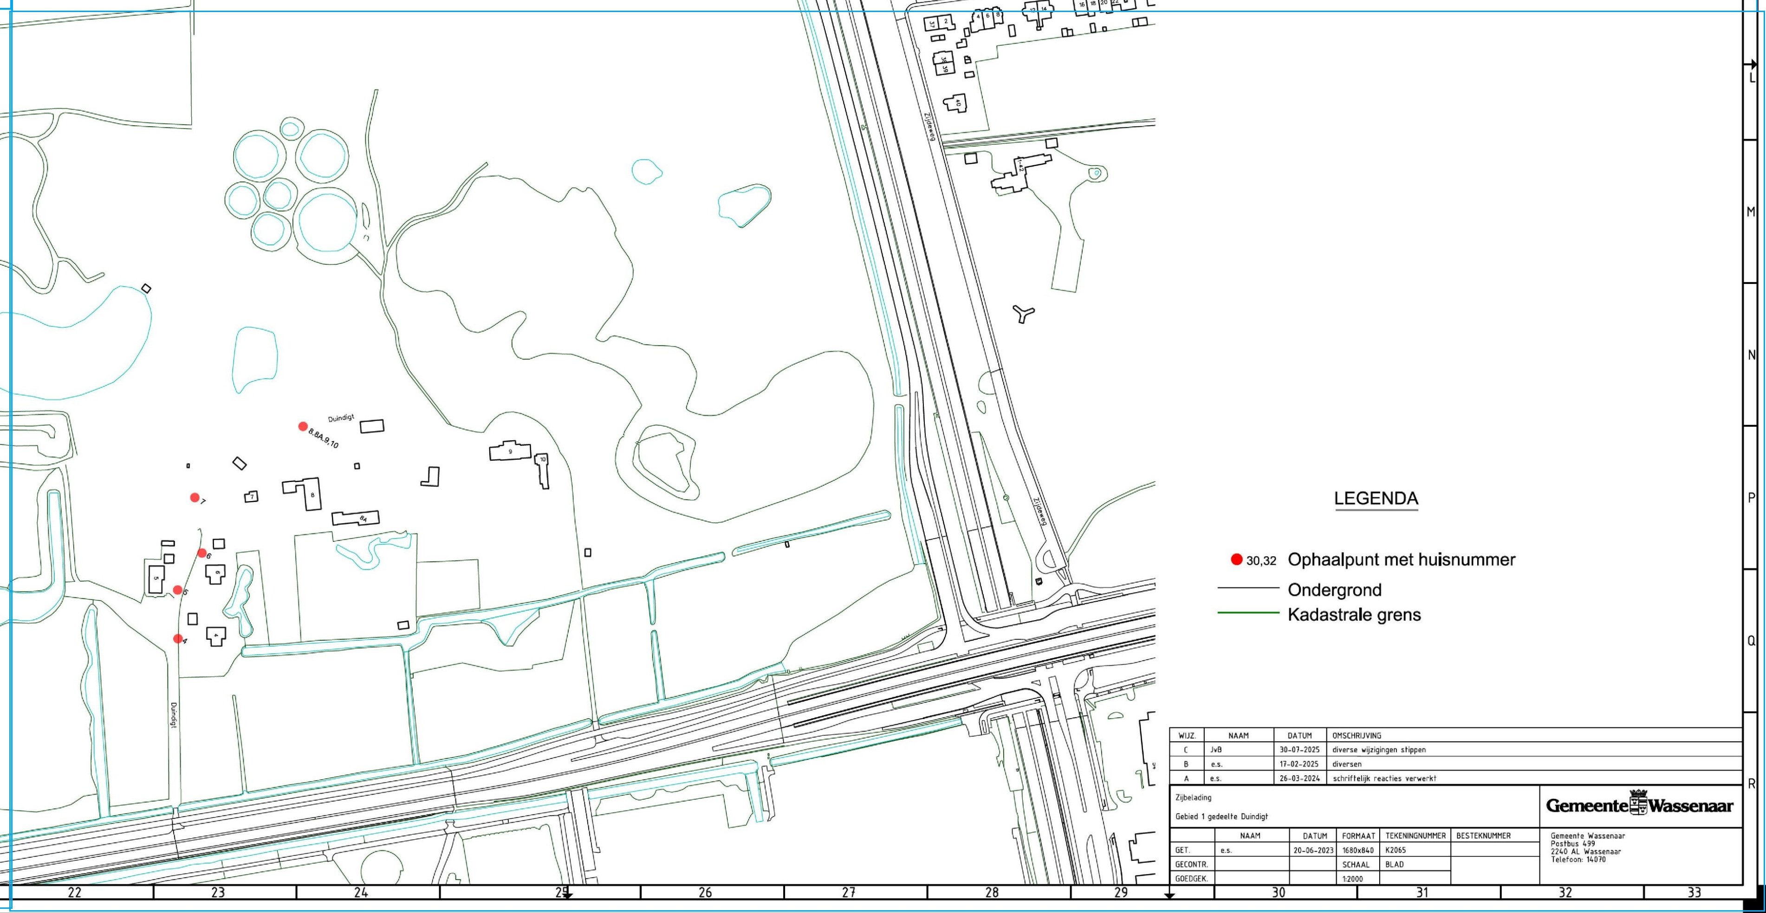1766x913 pixels.
Task: Click the black arrow at grid column 25
Action: 567,895
